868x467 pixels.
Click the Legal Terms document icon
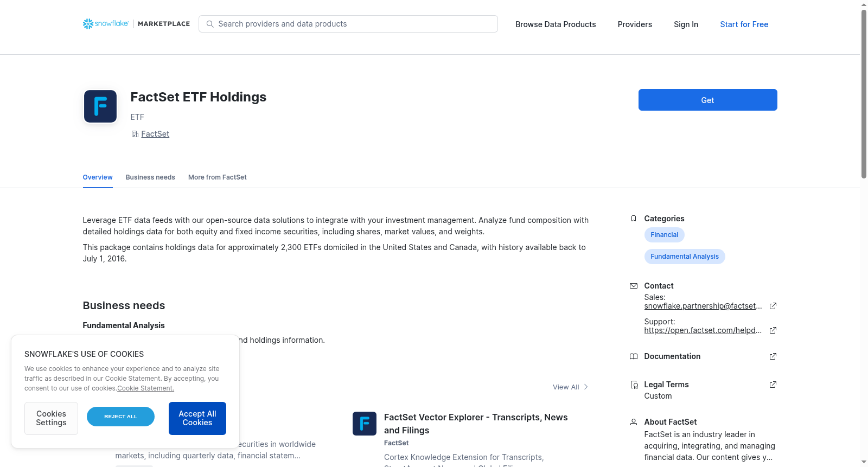(x=634, y=385)
